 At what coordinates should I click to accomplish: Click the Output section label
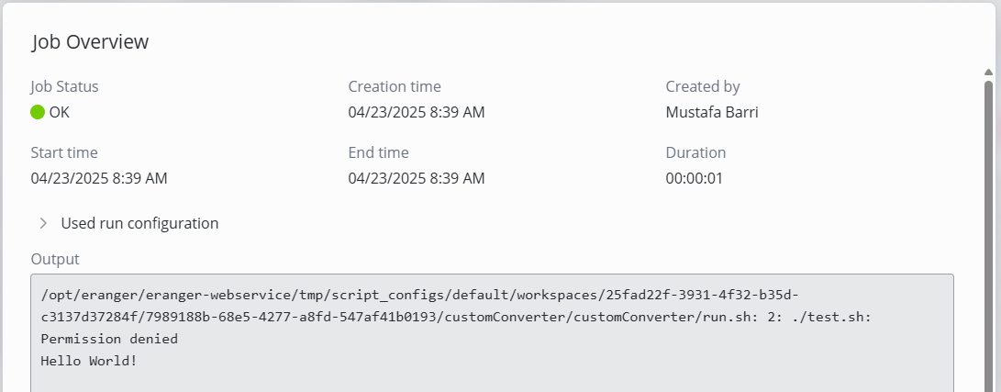click(x=55, y=259)
